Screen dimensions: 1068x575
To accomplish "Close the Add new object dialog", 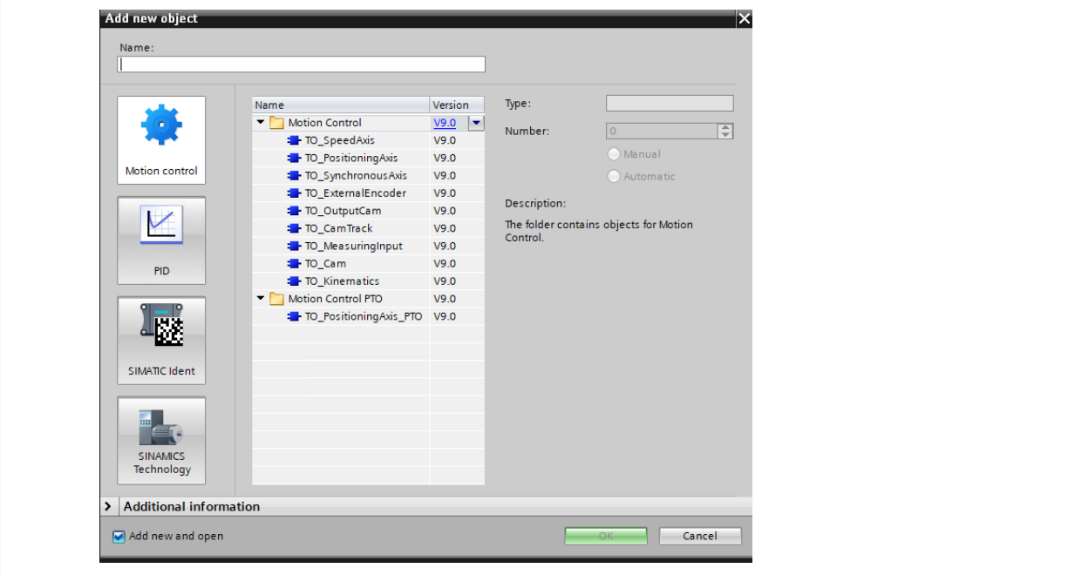I will (744, 18).
